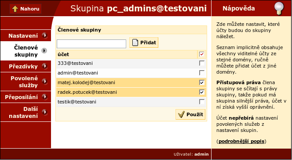292x160 pixels.
Task: Uncheck matej.kolodej@testovani membership checkbox
Action: (202, 82)
